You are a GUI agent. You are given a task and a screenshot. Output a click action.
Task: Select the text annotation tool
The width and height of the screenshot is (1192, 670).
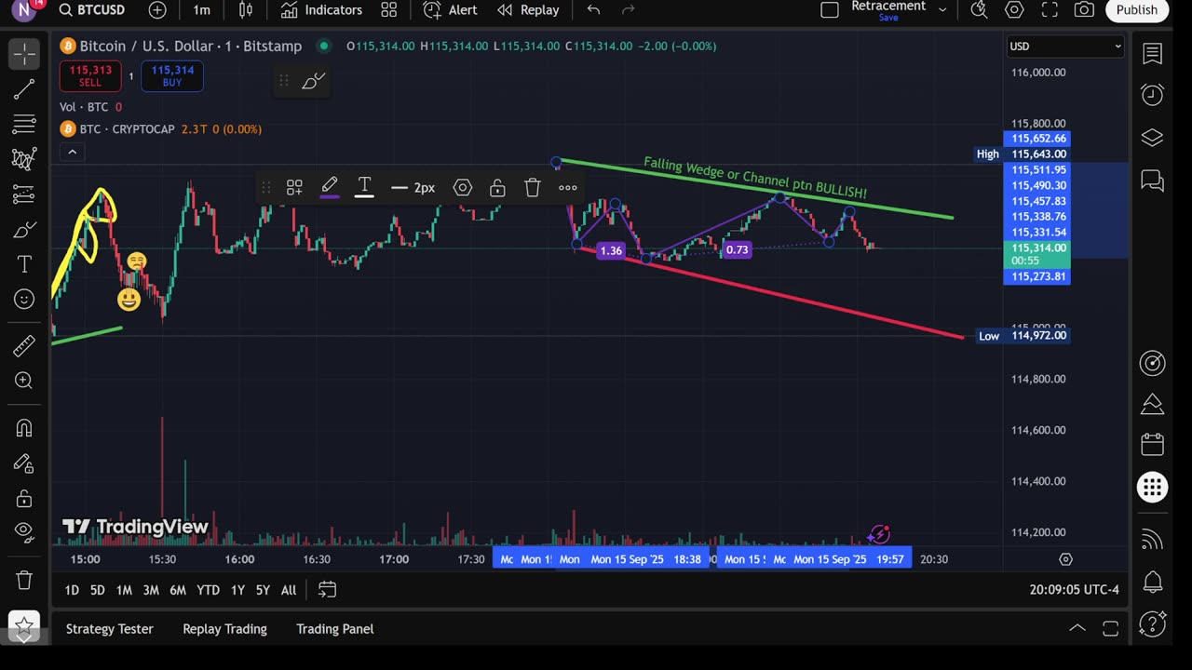pos(24,265)
